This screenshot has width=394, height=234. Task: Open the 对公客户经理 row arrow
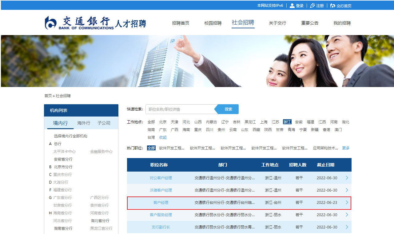(x=347, y=178)
